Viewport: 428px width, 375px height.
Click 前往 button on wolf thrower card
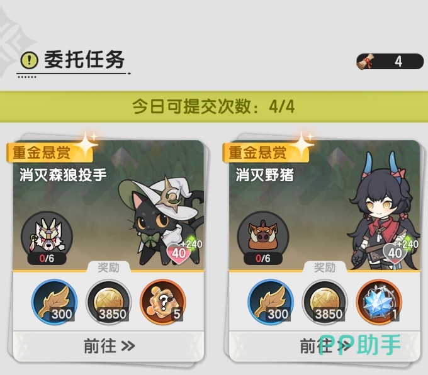[108, 346]
